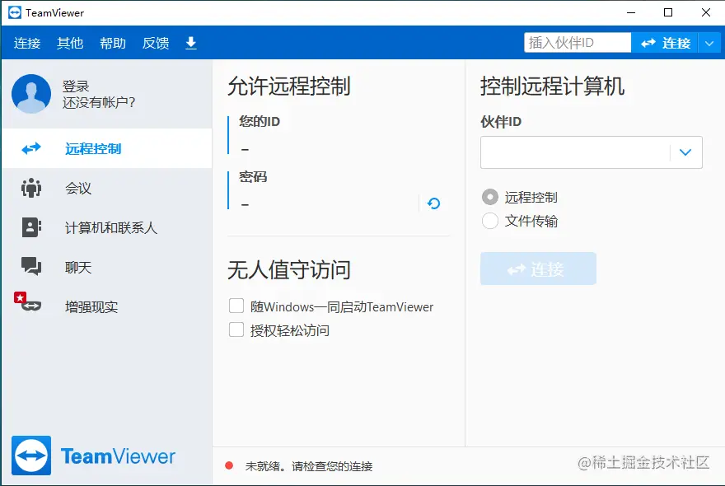Enable 随Windows一同启动TeamViewer checkbox
725x486 pixels.
[x=236, y=306]
